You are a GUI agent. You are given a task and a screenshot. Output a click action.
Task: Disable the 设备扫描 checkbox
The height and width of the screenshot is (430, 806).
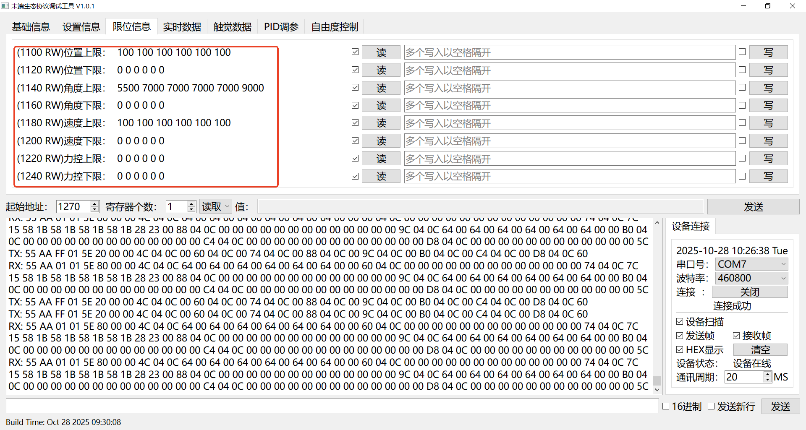pyautogui.click(x=680, y=322)
